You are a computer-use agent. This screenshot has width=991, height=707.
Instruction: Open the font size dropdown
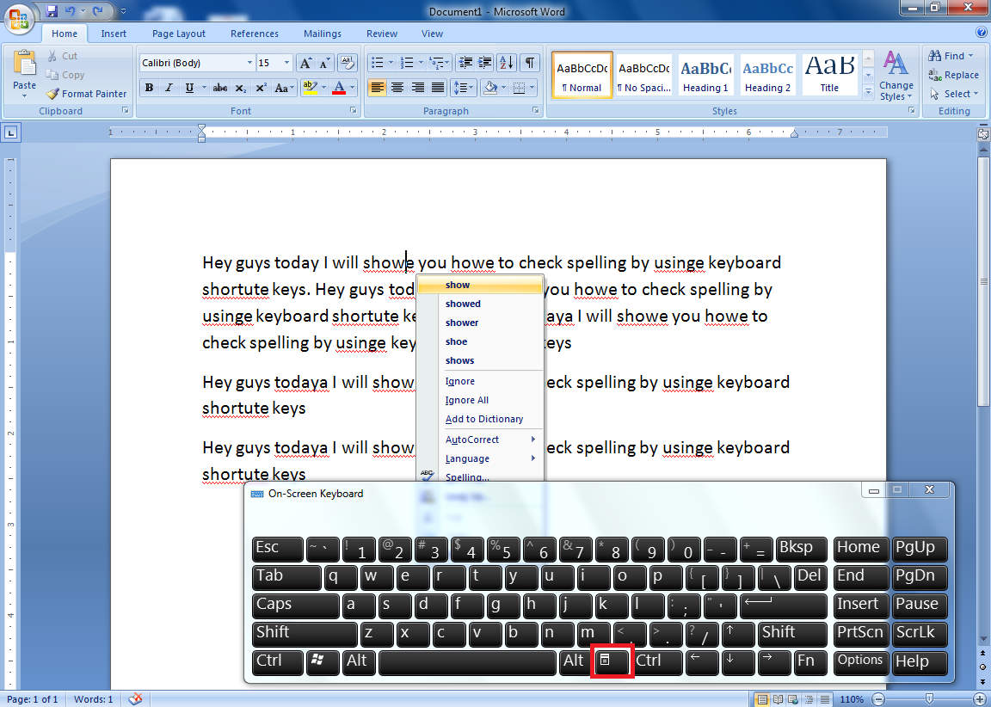[286, 62]
